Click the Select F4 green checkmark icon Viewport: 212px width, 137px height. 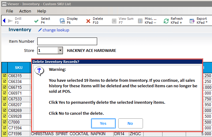(36, 21)
